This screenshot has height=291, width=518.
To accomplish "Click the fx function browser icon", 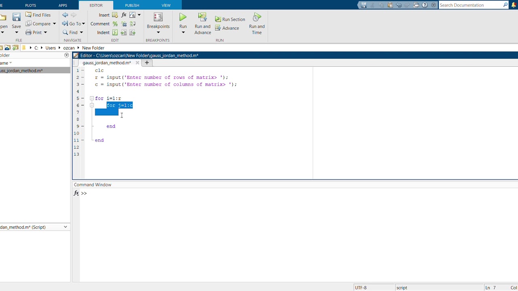I will (x=76, y=194).
